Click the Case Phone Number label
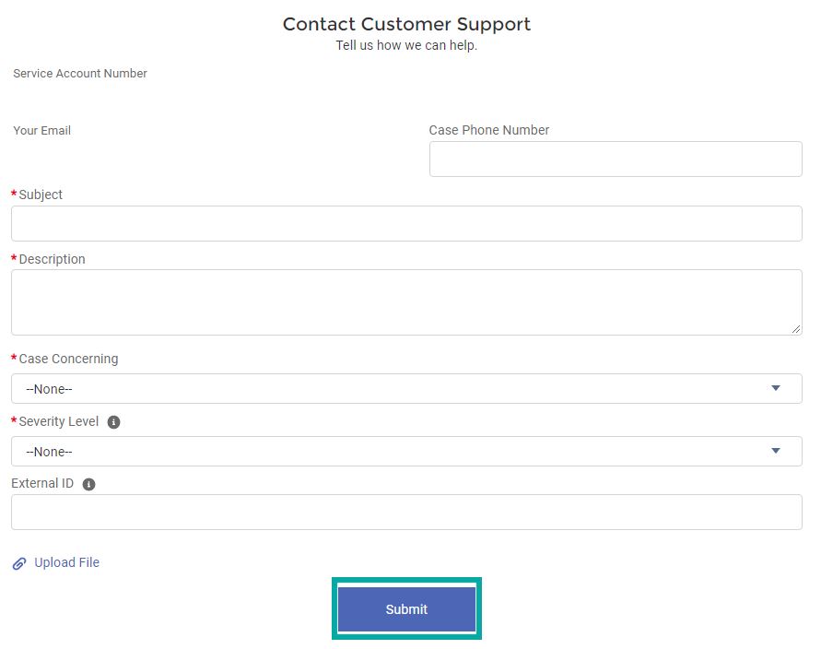 [x=488, y=130]
